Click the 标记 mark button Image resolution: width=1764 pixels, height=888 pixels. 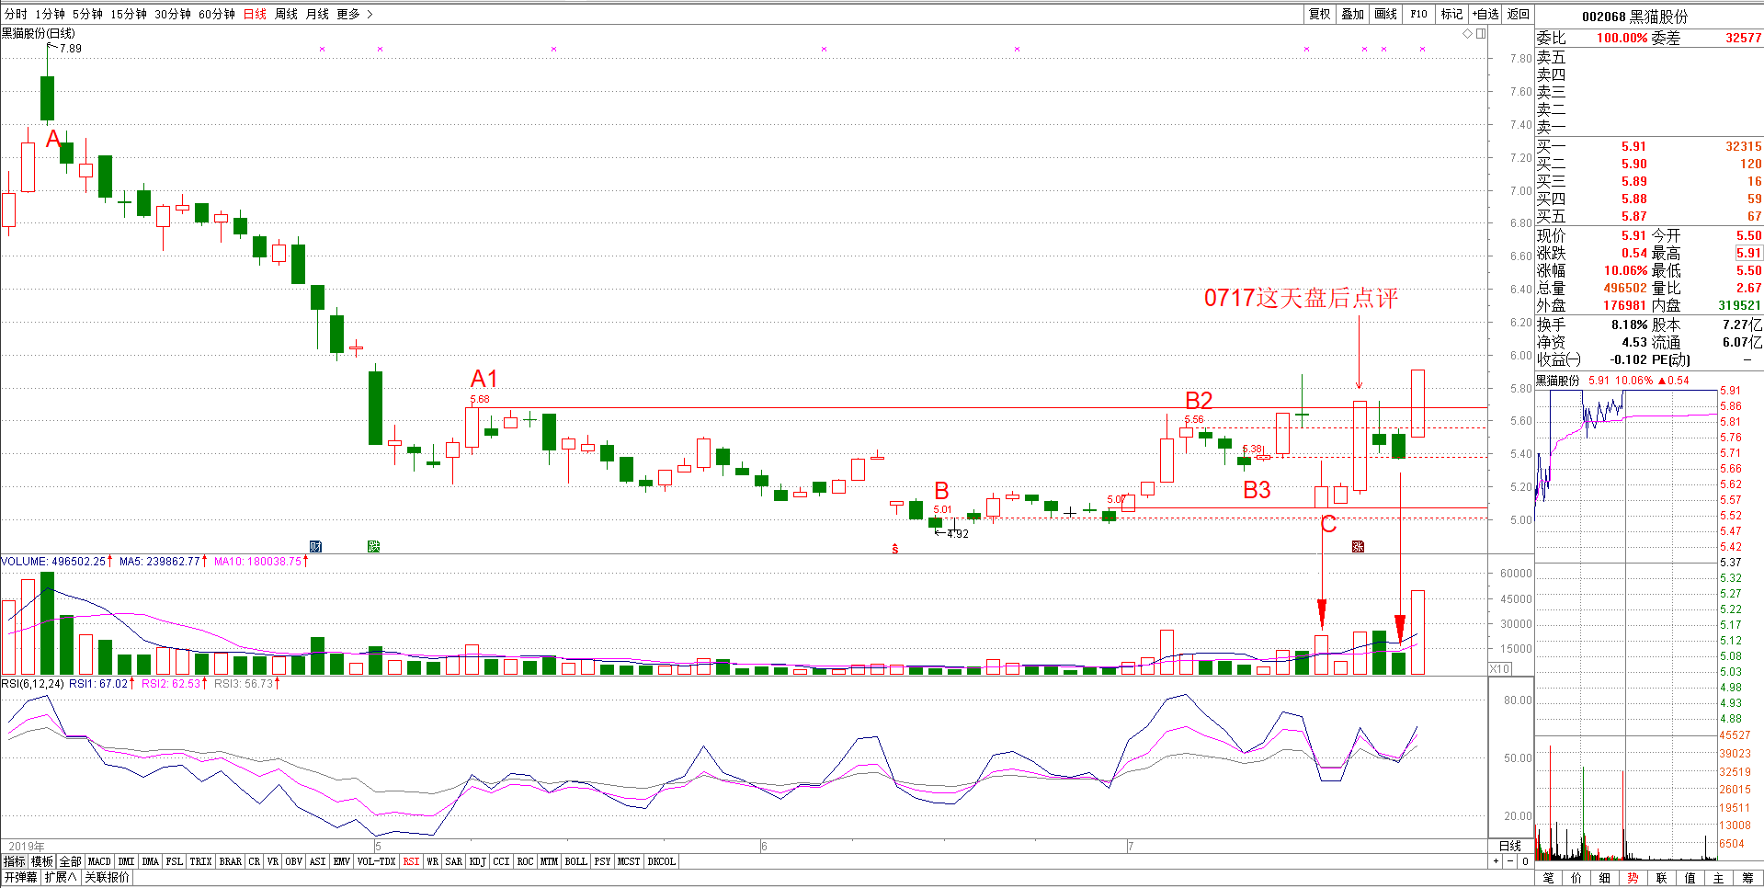point(1452,14)
